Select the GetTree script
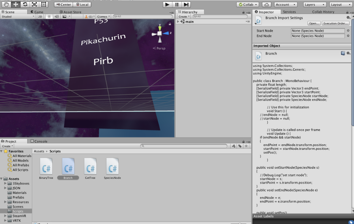The width and height of the screenshot is (354, 224). coord(90,169)
